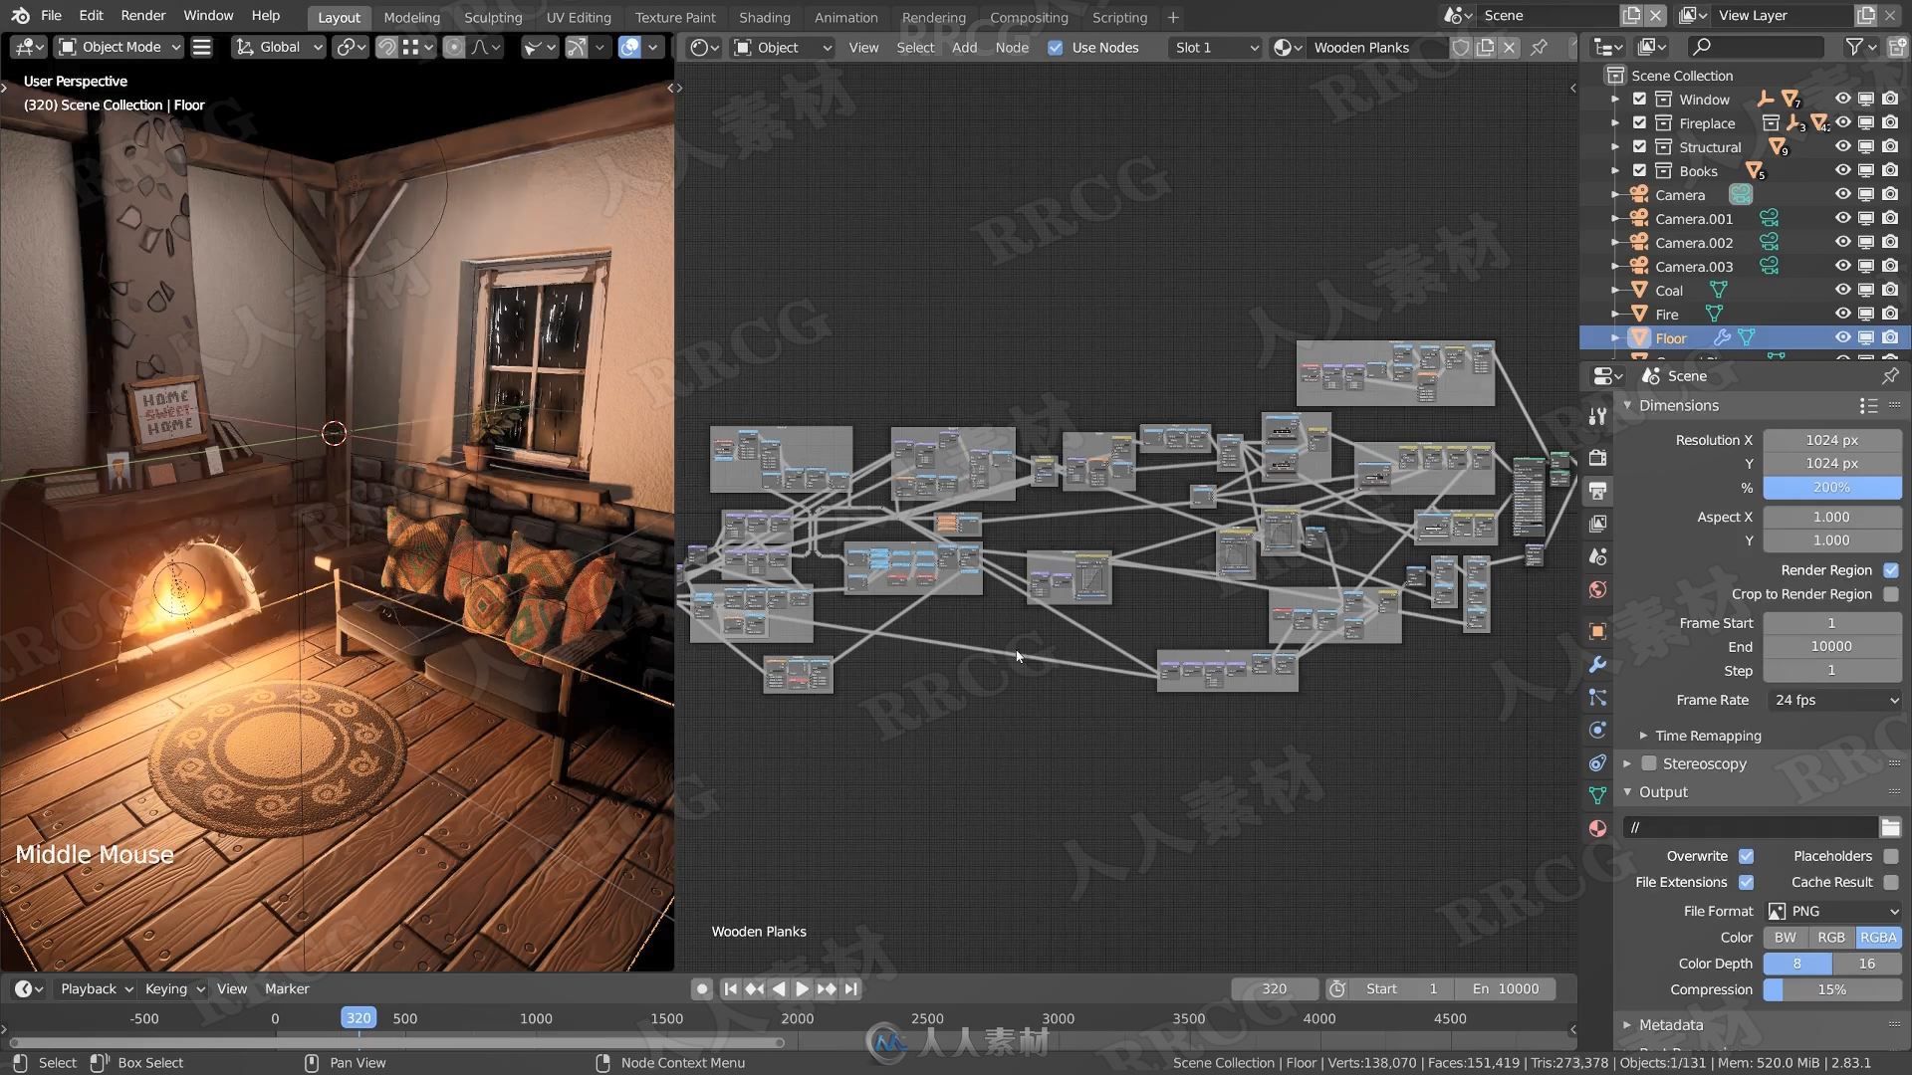
Task: Unlink the Wooden Planks material
Action: tap(1510, 47)
